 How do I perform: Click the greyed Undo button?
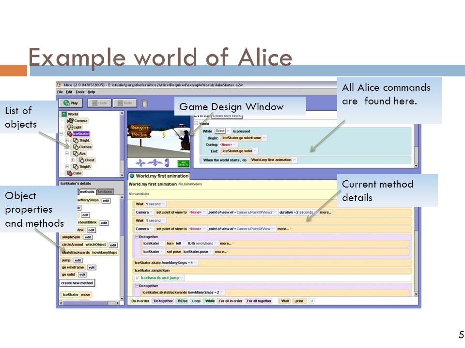100,103
